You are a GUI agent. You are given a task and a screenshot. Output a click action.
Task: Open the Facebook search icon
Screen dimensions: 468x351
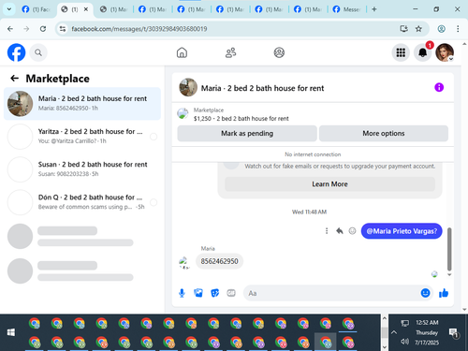point(38,52)
